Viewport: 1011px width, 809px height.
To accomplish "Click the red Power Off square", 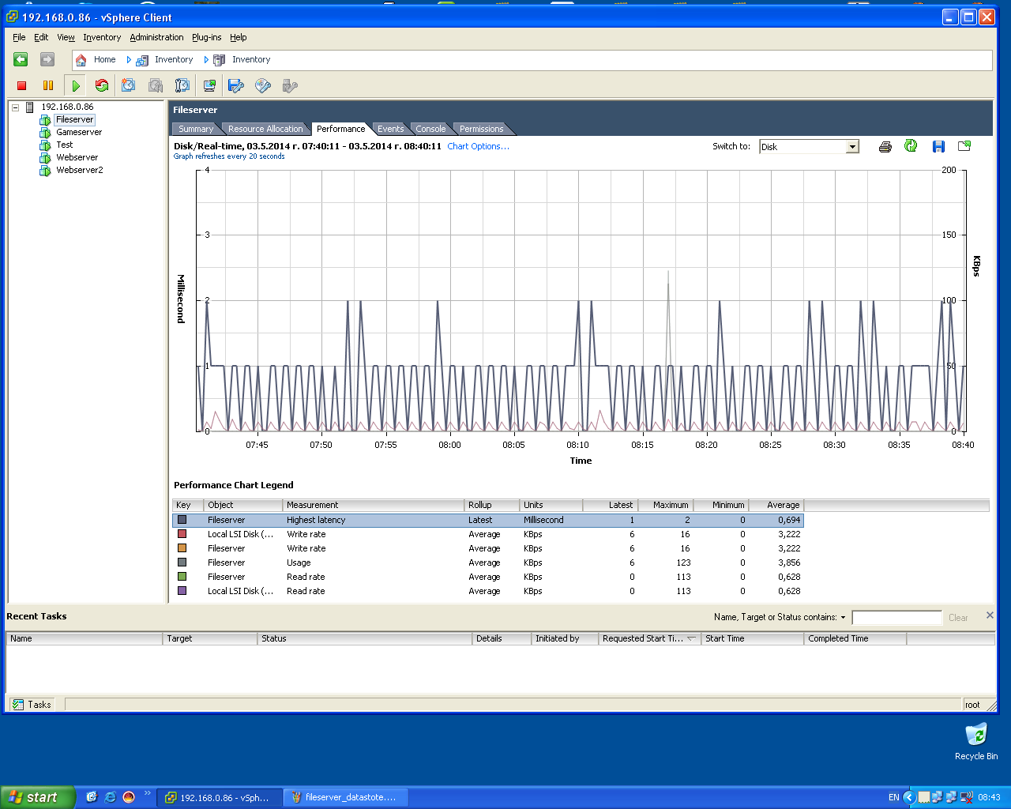I will [22, 85].
